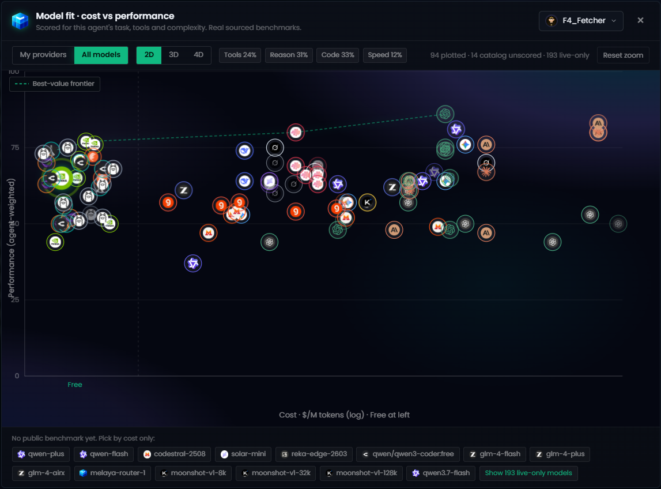
Task: Pick the glm-4-flash model chip
Action: pyautogui.click(x=495, y=454)
